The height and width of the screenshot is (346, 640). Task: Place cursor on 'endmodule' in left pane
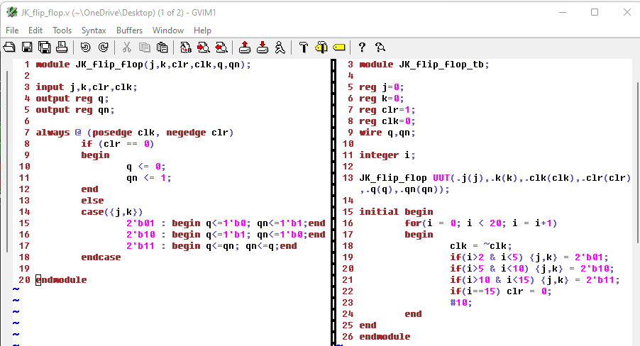pyautogui.click(x=61, y=280)
